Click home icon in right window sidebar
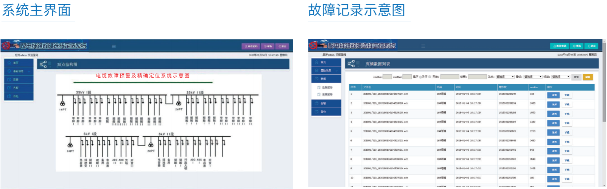Viewport: 607px width, 189px height. [x=317, y=62]
